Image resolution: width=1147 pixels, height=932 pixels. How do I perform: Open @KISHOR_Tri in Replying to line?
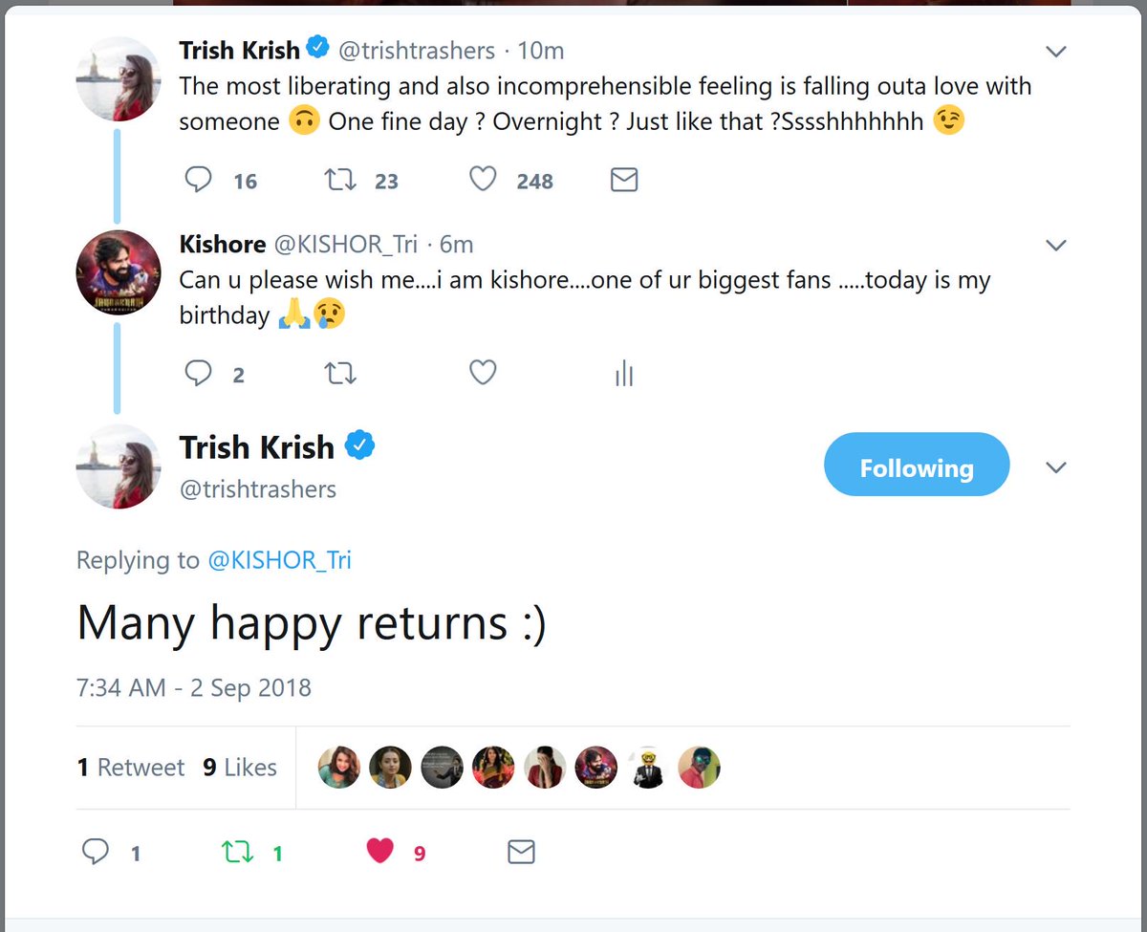click(x=279, y=560)
